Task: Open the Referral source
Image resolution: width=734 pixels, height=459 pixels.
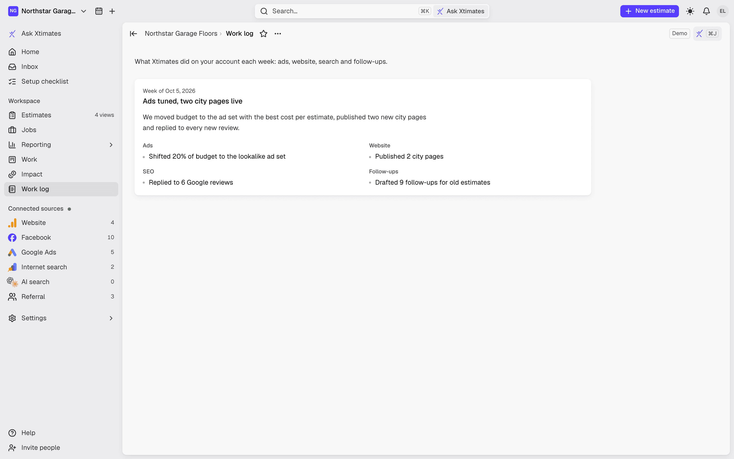Action: 61,297
